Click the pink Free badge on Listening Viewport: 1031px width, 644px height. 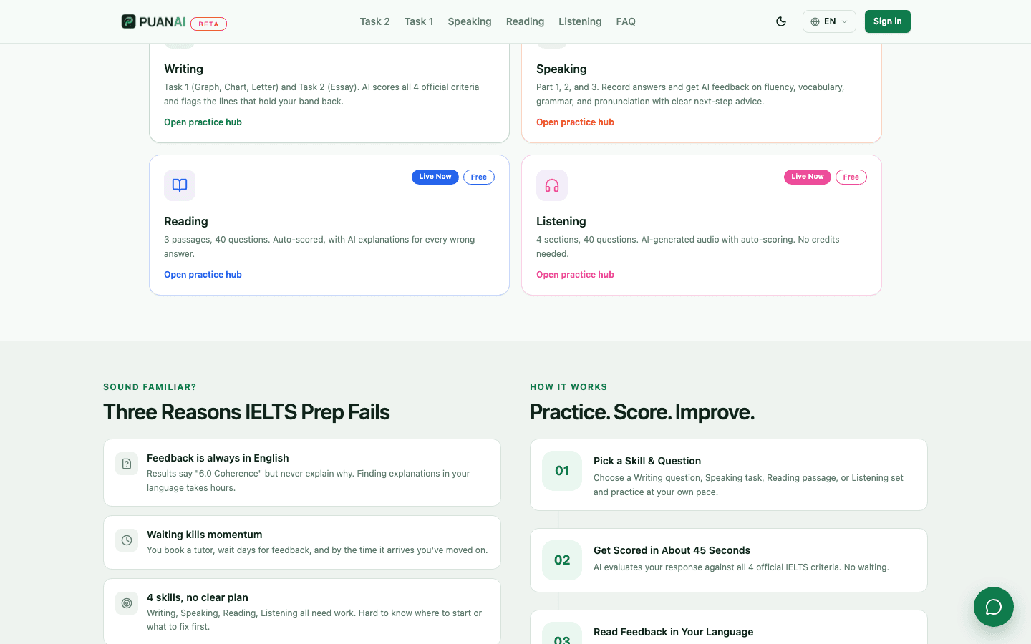point(851,177)
